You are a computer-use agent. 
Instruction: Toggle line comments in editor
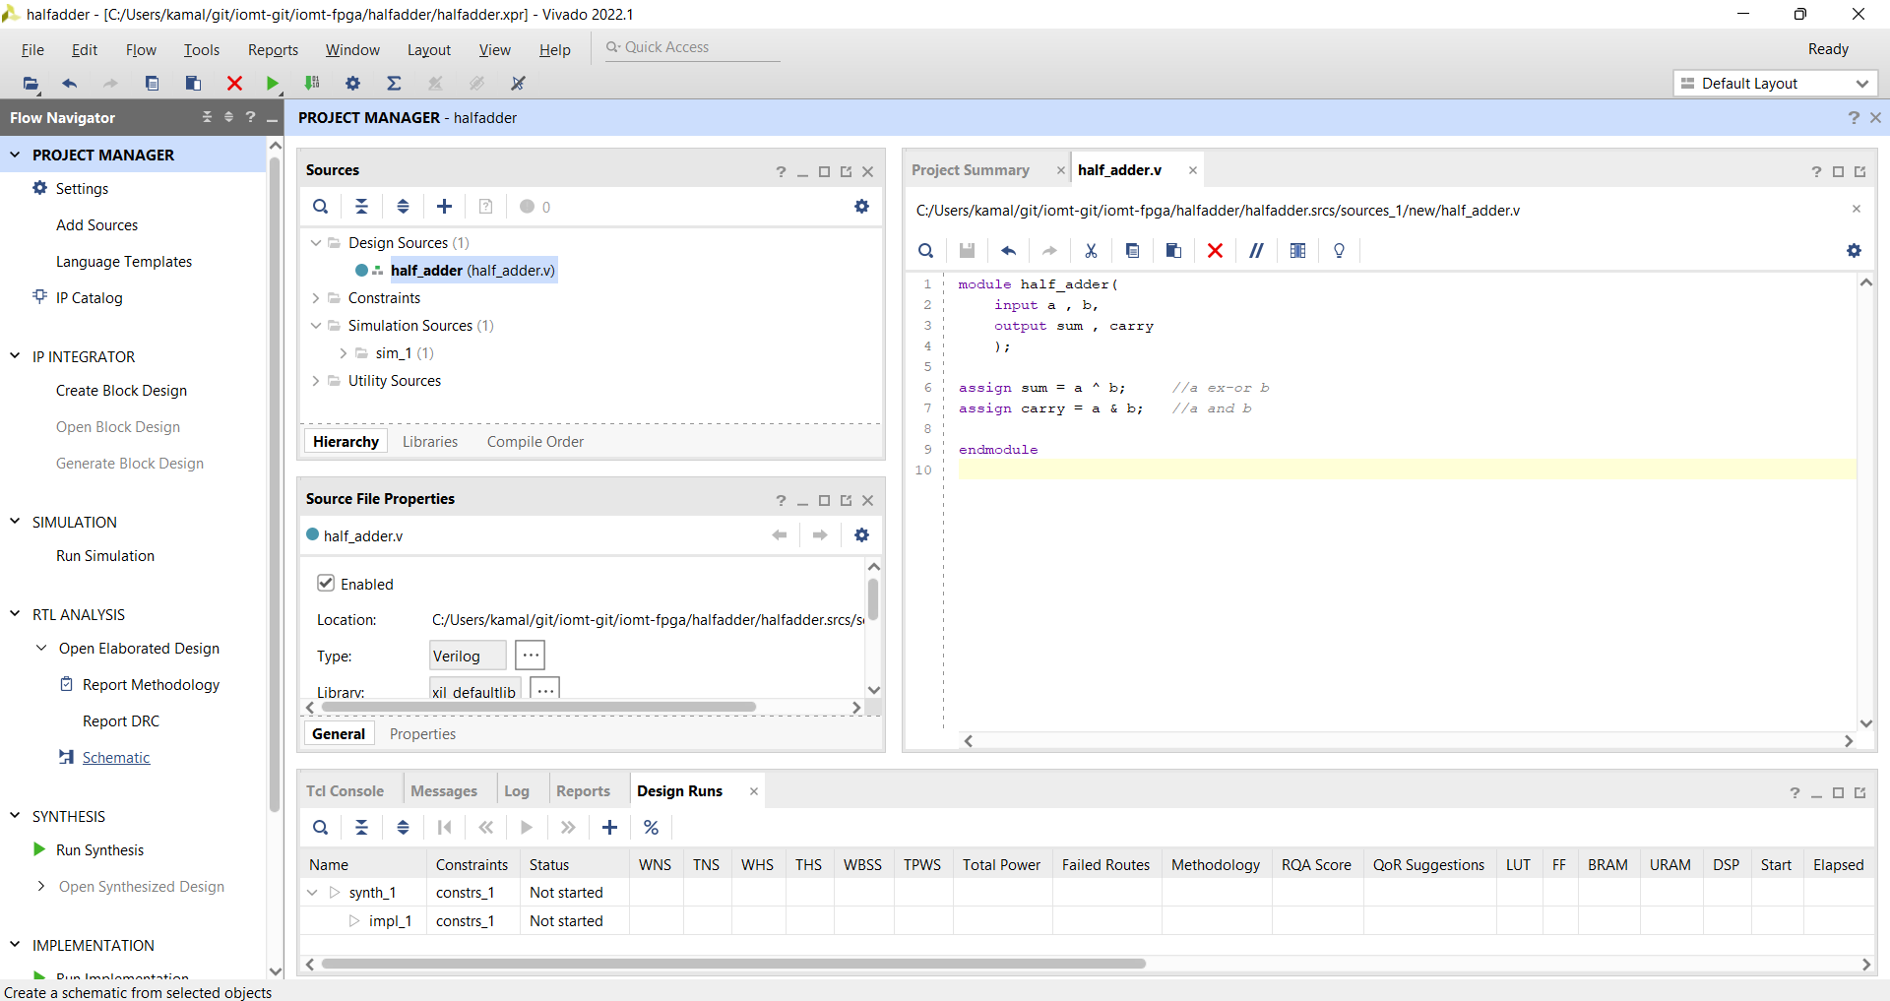1256,251
